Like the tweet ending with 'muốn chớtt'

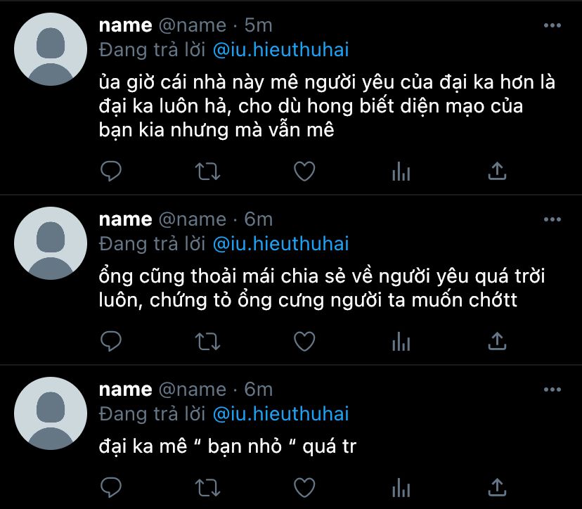(304, 341)
